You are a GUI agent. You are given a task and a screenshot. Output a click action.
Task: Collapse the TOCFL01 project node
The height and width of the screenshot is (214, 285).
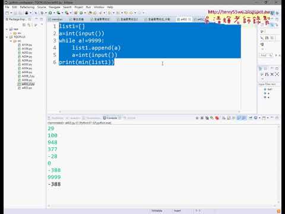[7, 37]
